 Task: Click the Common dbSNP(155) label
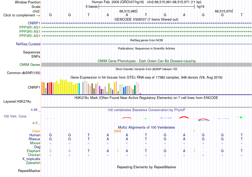coord(24,73)
